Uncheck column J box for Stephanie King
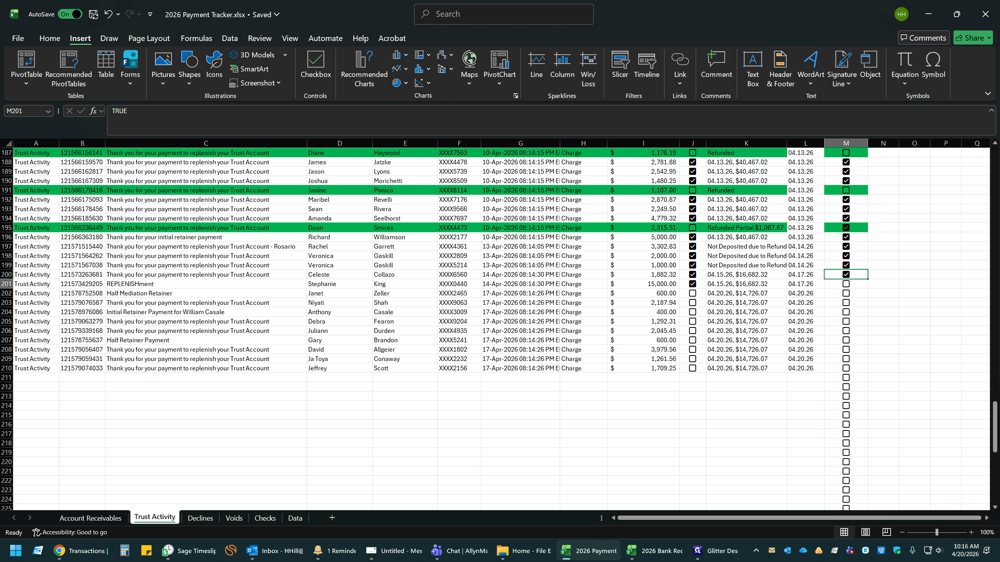This screenshot has width=1000, height=562. pyautogui.click(x=693, y=284)
